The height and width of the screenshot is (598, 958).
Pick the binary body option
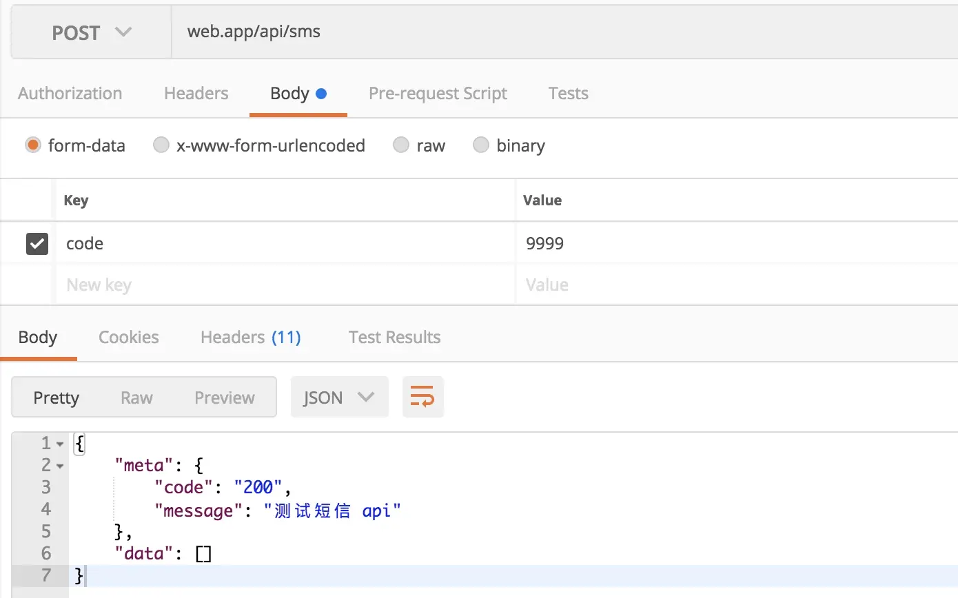click(x=481, y=145)
